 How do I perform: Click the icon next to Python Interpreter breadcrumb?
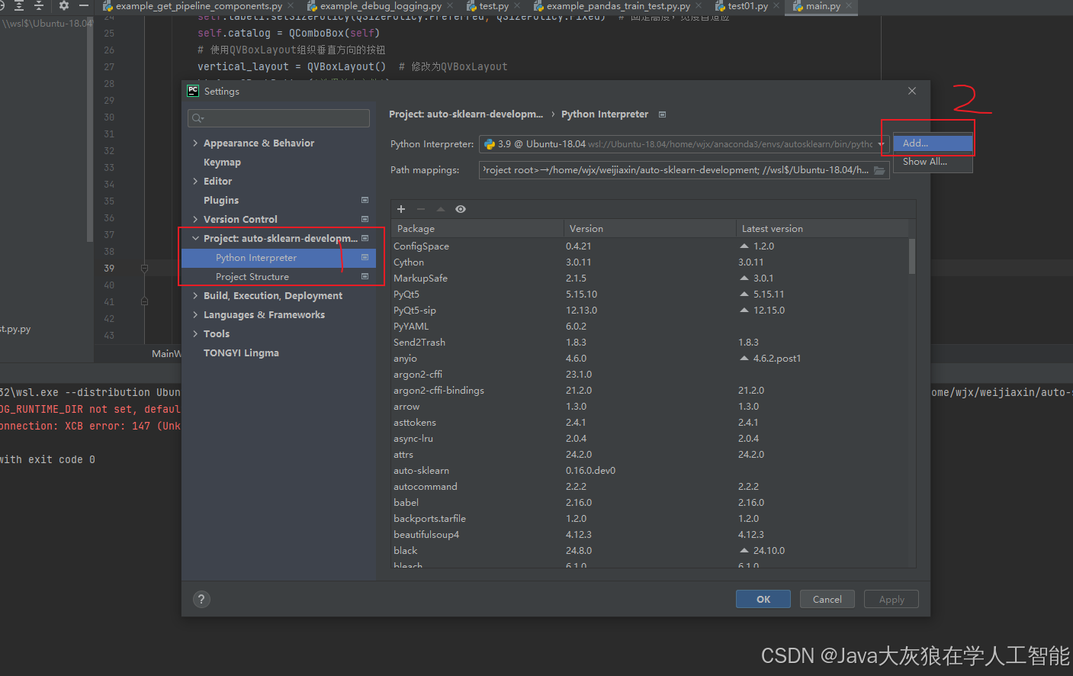[660, 114]
